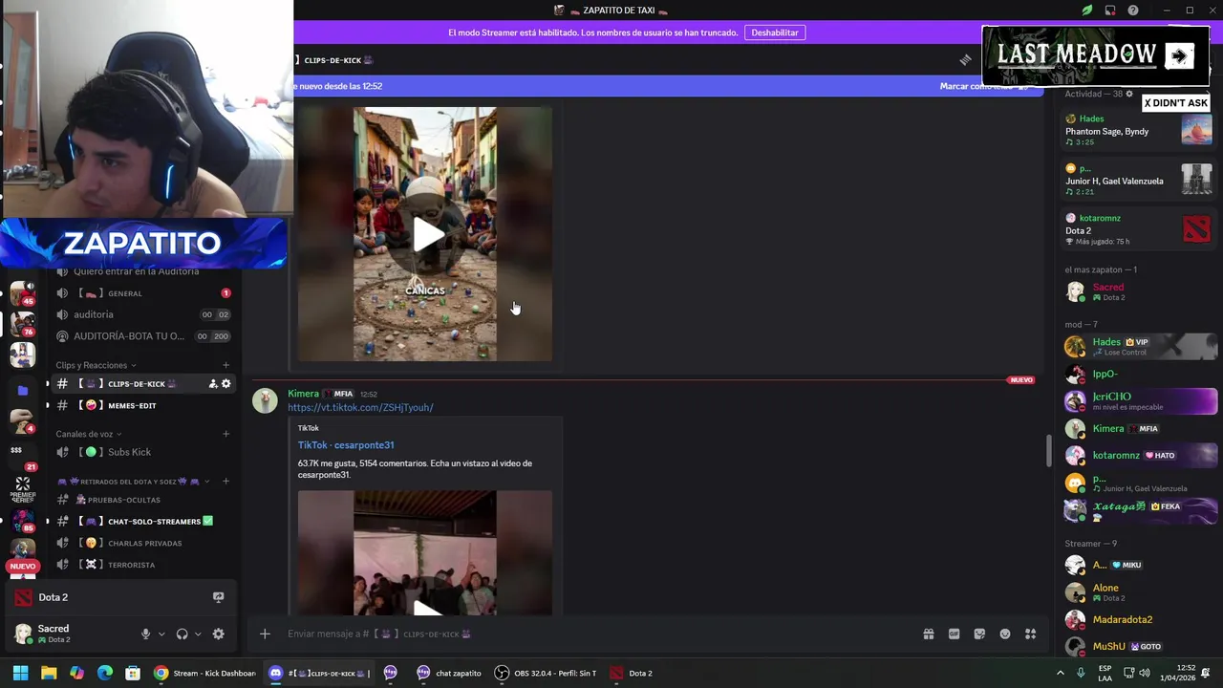Select member Madaradota2 in Streamer list
The width and height of the screenshot is (1223, 688).
pyautogui.click(x=1140, y=619)
